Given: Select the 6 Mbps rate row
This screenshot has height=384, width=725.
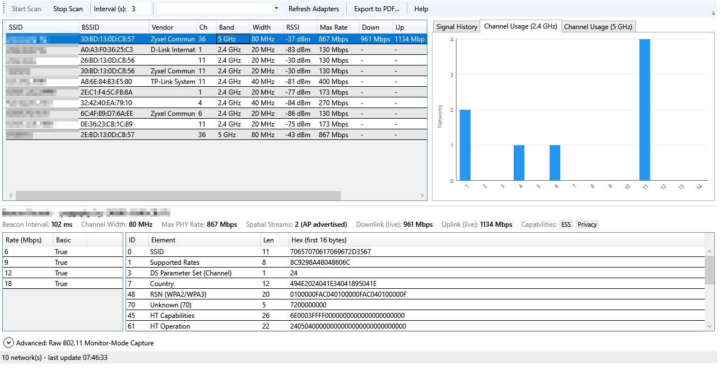Looking at the screenshot, I should click(63, 252).
